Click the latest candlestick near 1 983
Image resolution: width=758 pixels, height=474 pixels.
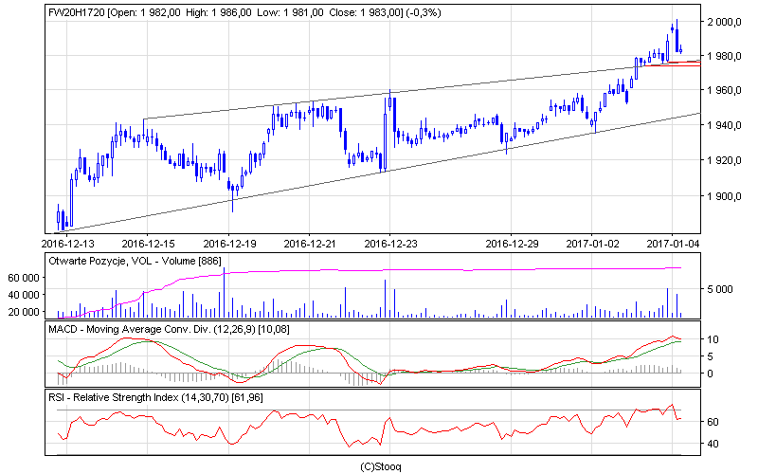(x=680, y=50)
